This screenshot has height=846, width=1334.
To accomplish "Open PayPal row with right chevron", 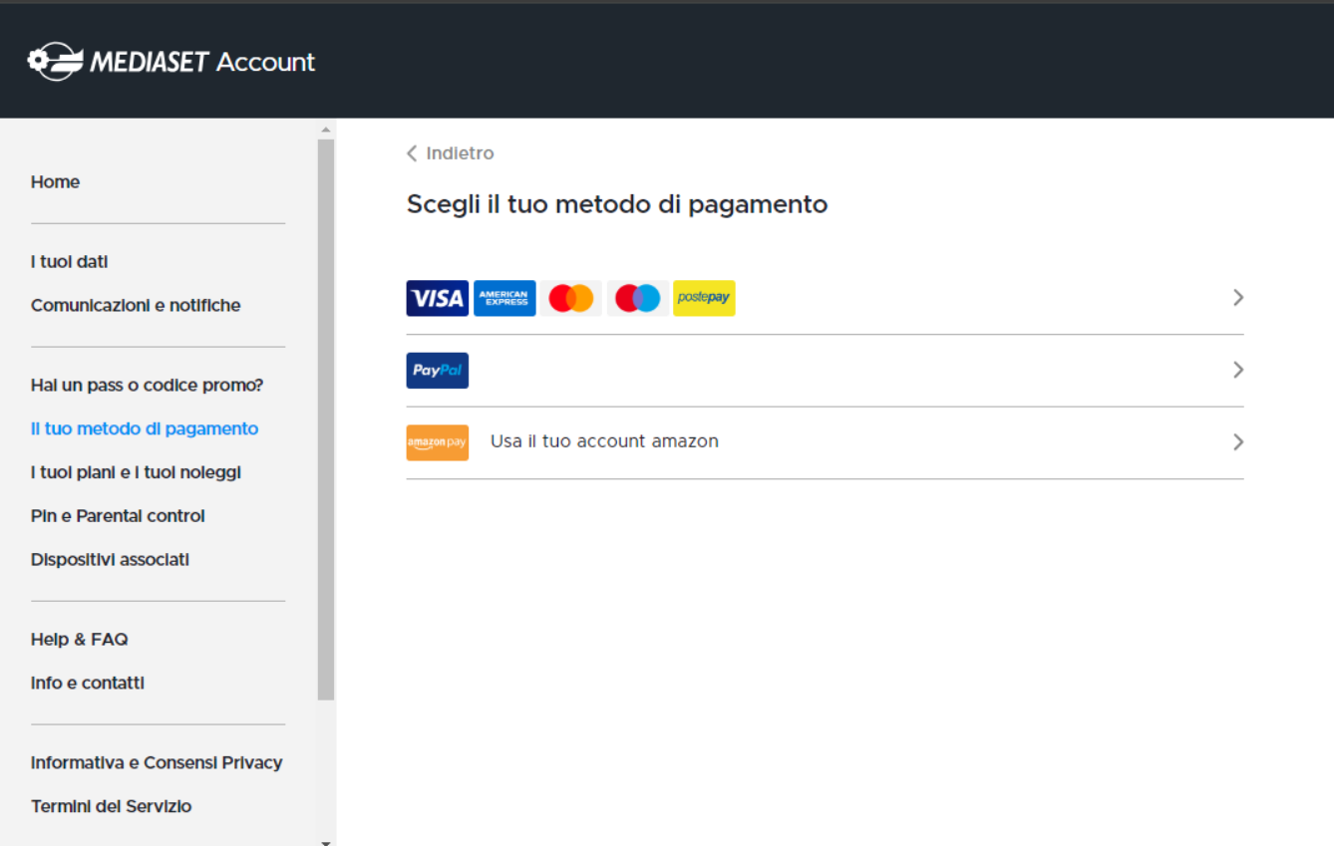I will click(1237, 371).
